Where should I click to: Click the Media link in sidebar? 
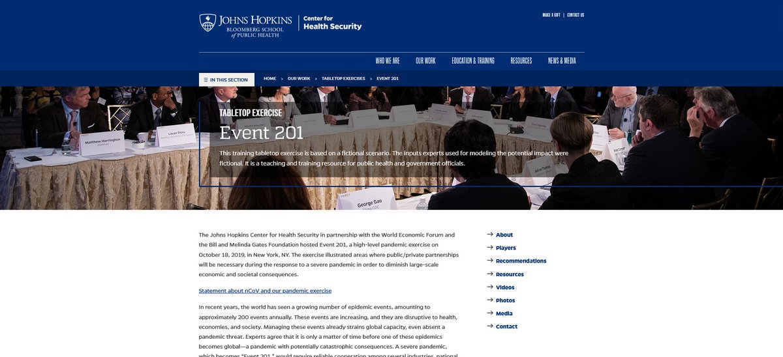click(504, 313)
